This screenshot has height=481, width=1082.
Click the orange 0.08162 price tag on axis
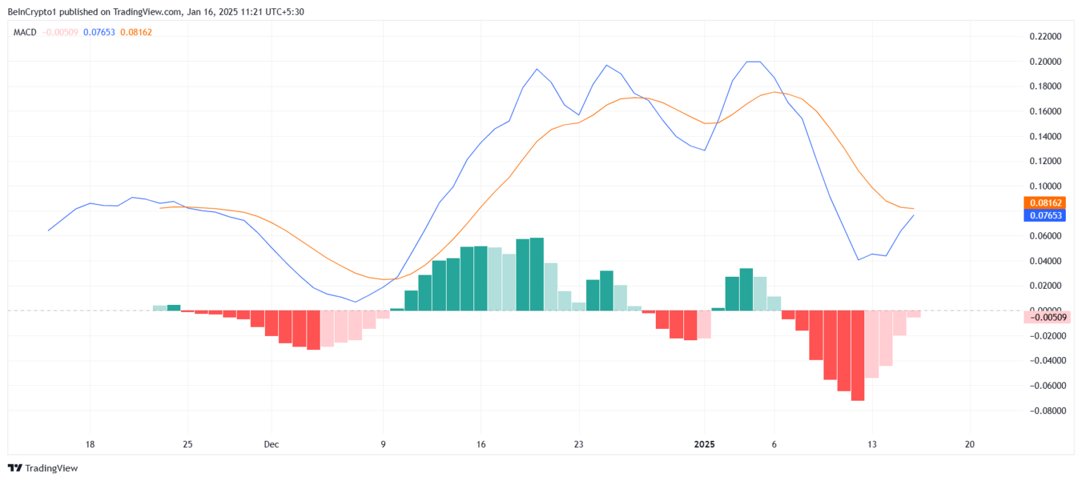(1044, 203)
